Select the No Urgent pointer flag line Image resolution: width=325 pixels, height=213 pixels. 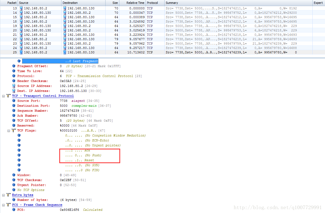(x=93, y=146)
